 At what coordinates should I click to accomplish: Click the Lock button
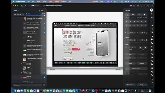click(x=130, y=54)
